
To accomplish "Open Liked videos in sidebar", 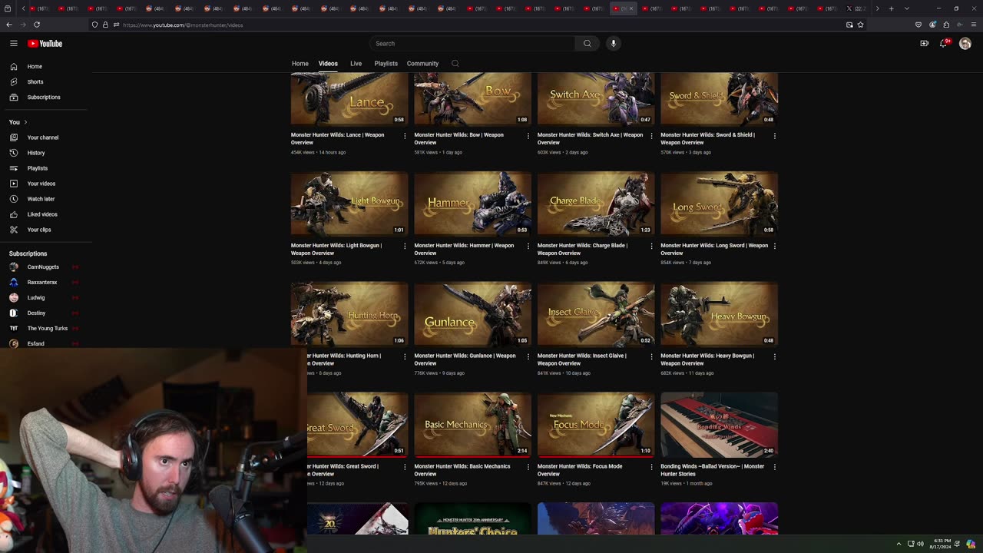I will click(x=46, y=214).
